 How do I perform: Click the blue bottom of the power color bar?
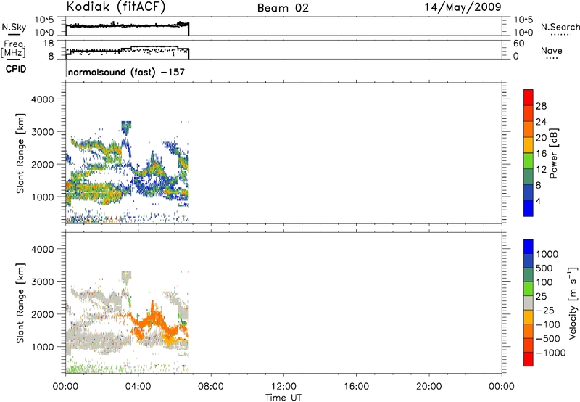pyautogui.click(x=529, y=208)
